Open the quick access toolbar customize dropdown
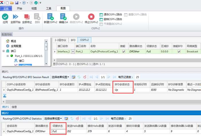This screenshot has height=136, width=201. coord(40,3)
